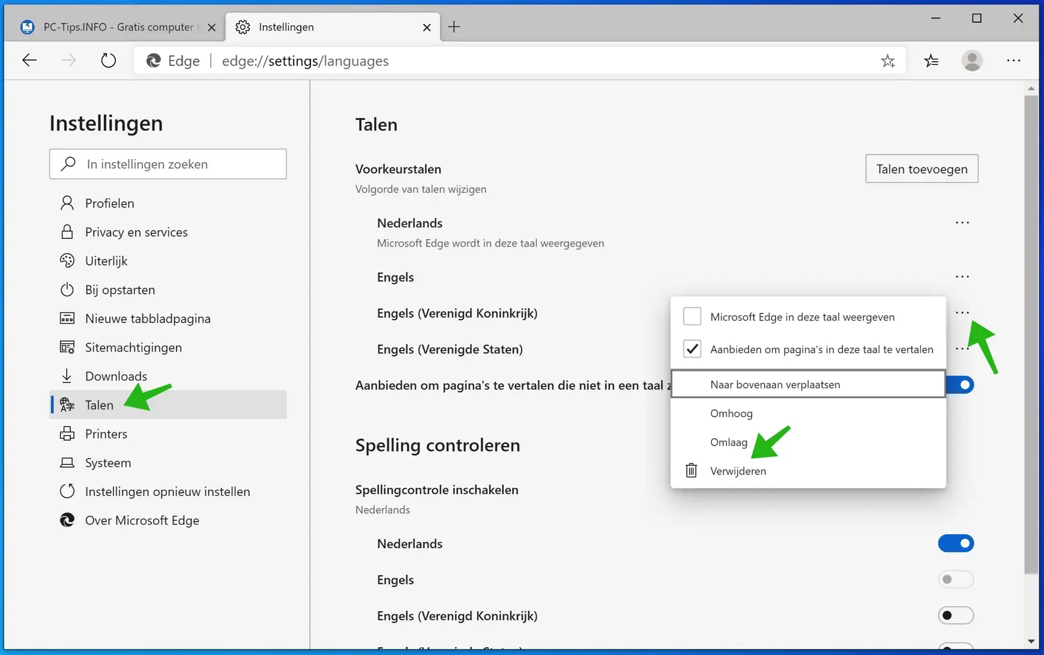Screen dimensions: 1044x655
Task: Open the Downloads settings page
Action: click(x=168, y=376)
